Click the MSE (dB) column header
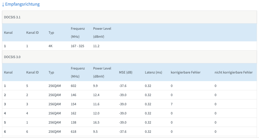 pyautogui.click(x=126, y=72)
